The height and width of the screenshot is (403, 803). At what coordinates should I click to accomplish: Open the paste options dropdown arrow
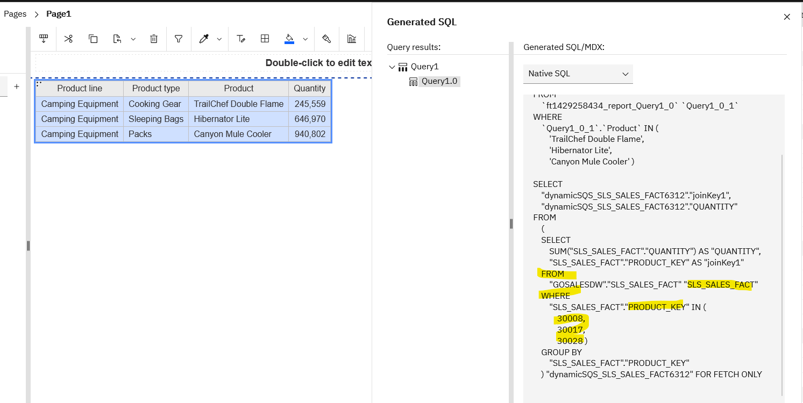click(x=133, y=39)
